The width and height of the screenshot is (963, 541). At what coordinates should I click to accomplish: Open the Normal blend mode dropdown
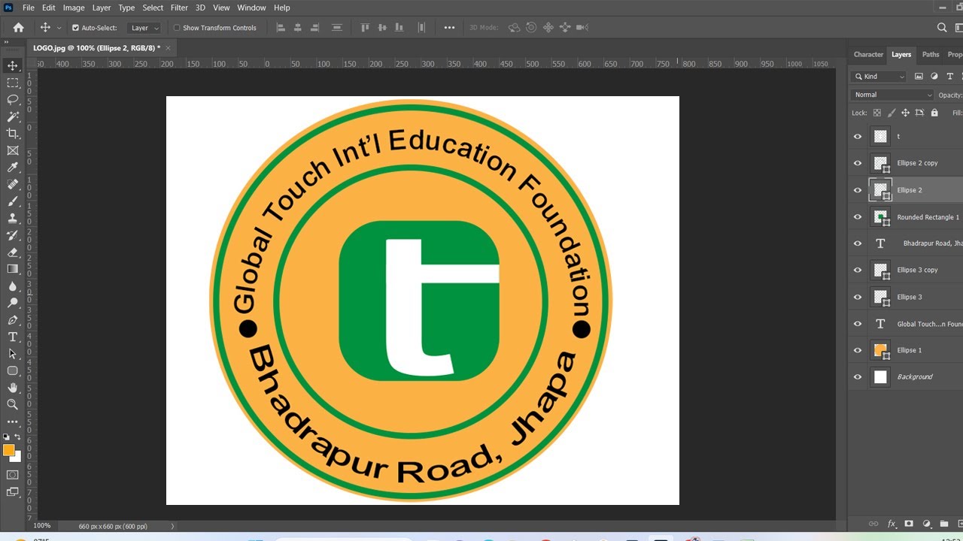(893, 95)
